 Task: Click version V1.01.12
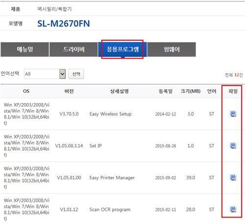[69, 210]
